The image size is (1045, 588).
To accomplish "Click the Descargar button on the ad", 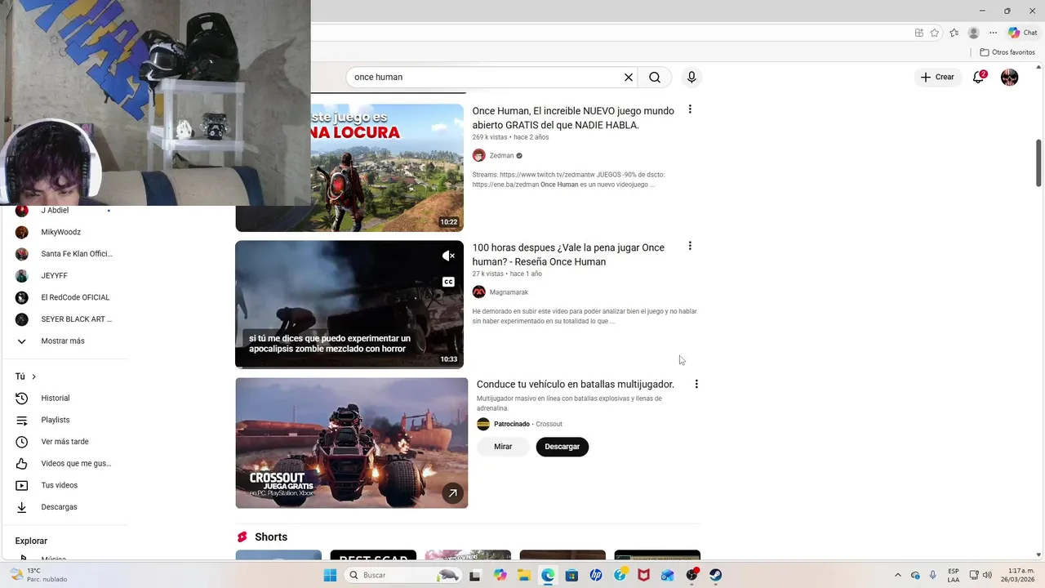I will coord(562,447).
